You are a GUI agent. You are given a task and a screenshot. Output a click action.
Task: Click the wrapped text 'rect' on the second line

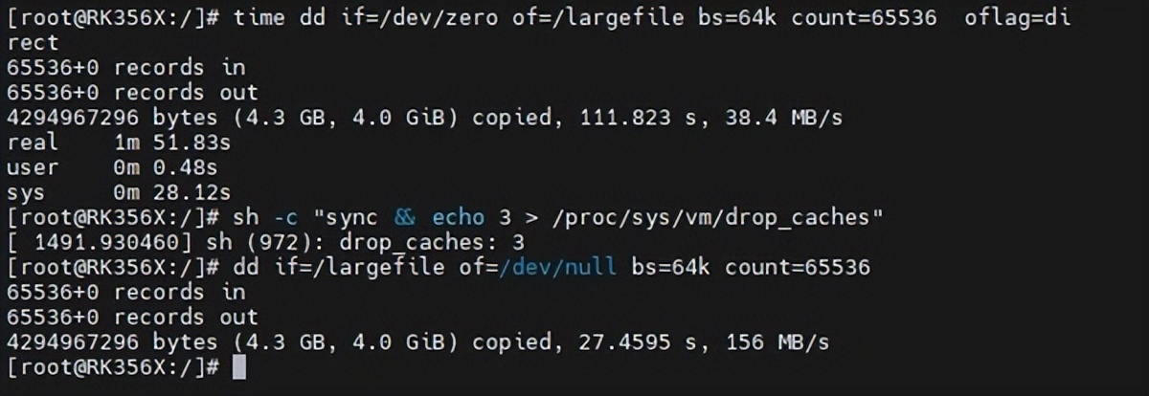(32, 42)
